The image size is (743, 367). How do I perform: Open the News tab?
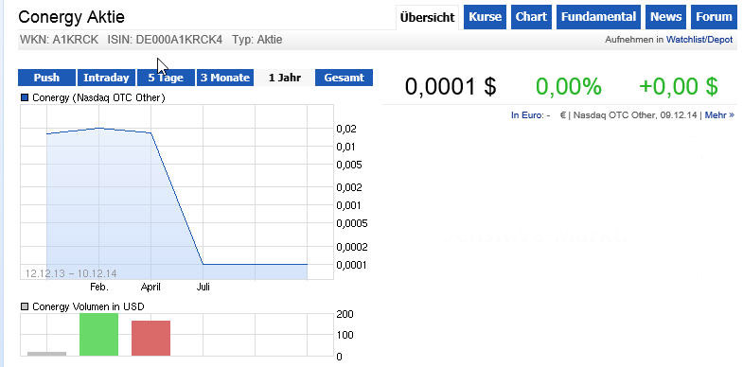click(665, 17)
